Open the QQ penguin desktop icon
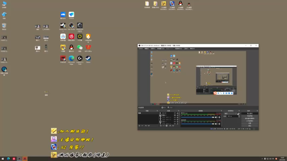287x161 pixels. pyautogui.click(x=71, y=48)
